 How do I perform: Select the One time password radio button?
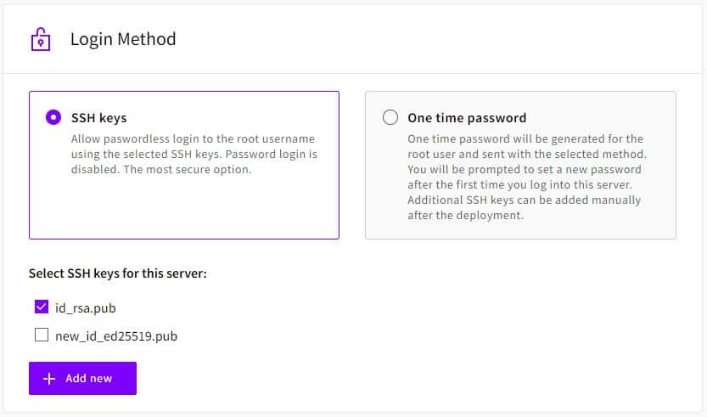pyautogui.click(x=390, y=117)
